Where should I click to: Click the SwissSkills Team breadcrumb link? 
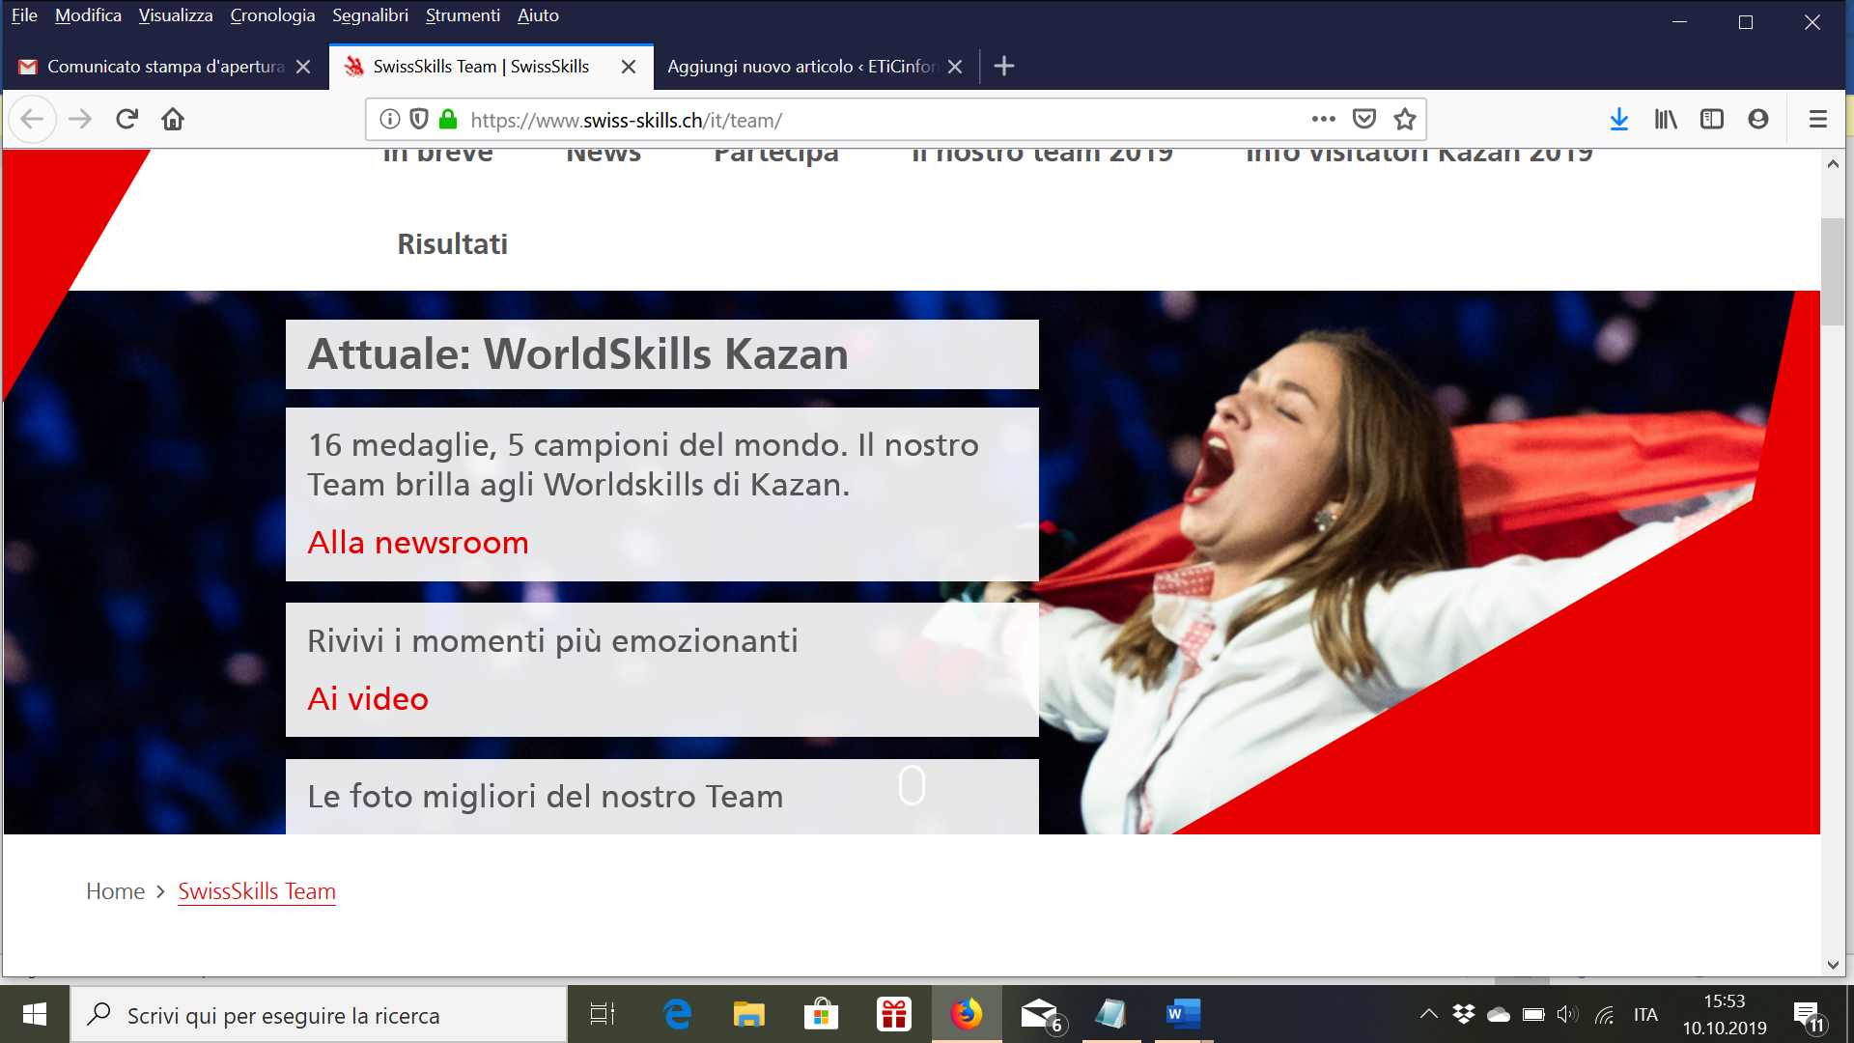tap(257, 891)
